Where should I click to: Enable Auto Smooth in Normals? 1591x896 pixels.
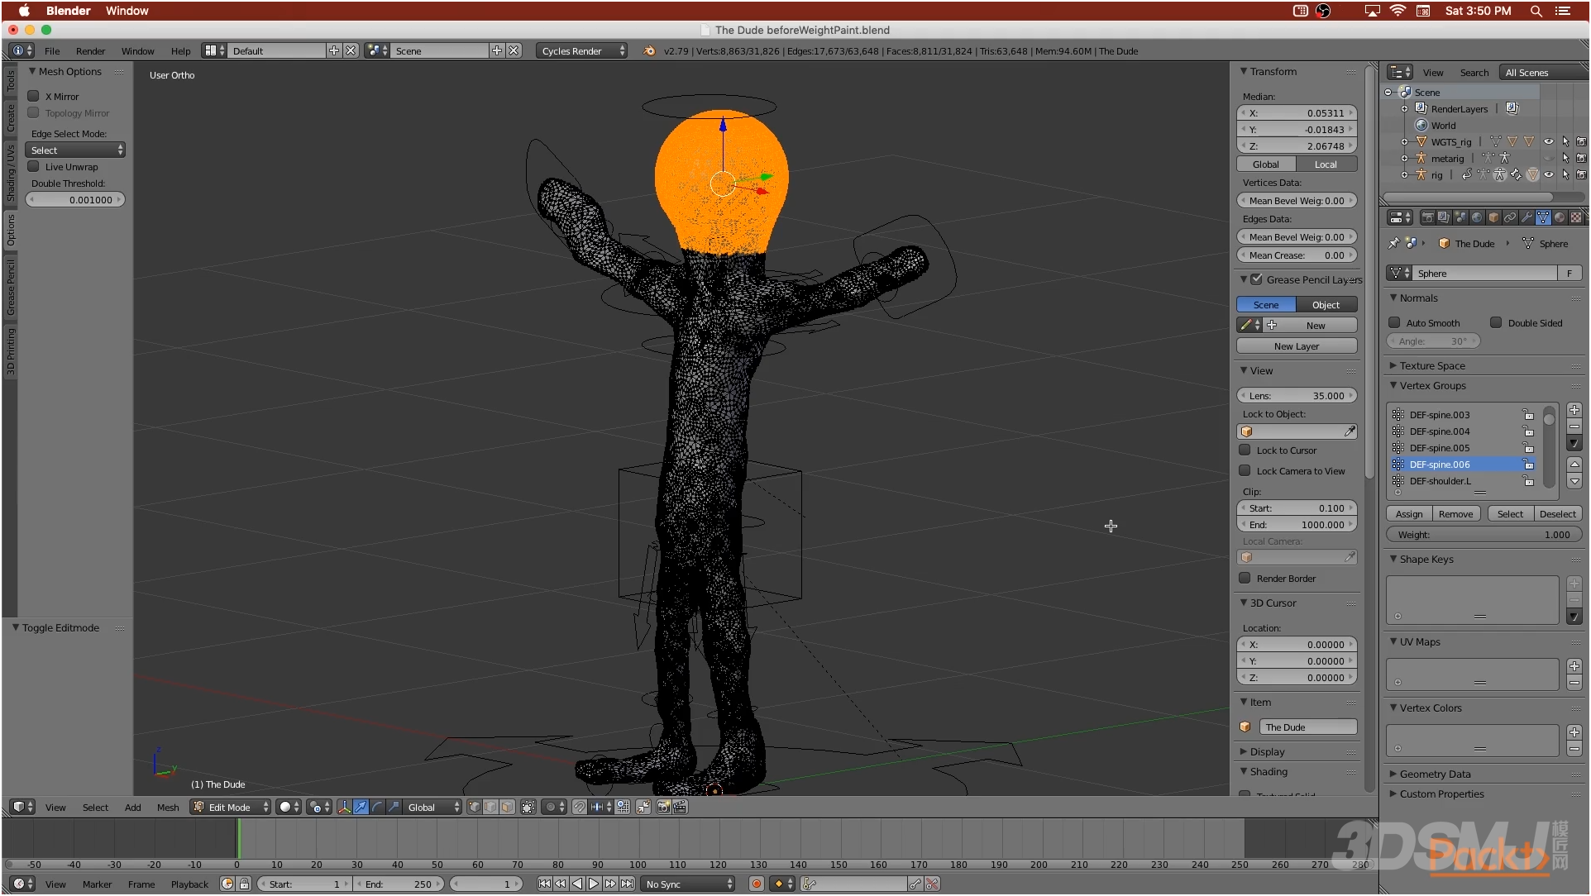[x=1394, y=322]
